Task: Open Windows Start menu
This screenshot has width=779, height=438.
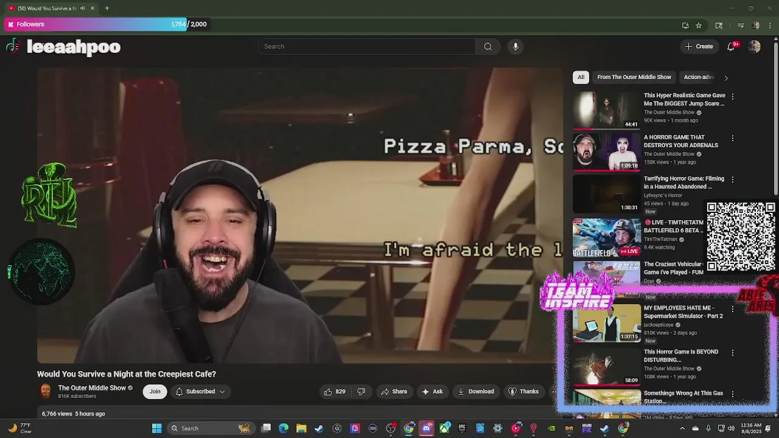Action: tap(156, 428)
